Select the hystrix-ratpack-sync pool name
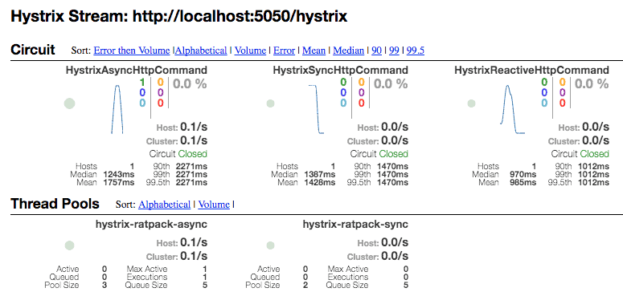This screenshot has width=623, height=296. [x=355, y=225]
